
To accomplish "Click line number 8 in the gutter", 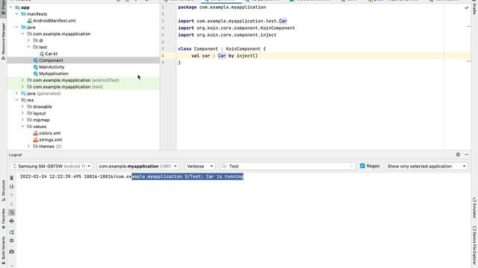I will [163, 56].
